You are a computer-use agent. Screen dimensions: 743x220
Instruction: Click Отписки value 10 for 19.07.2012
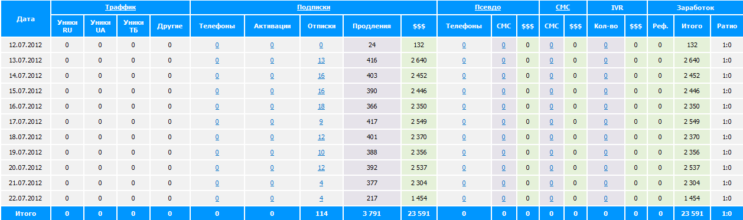(321, 152)
